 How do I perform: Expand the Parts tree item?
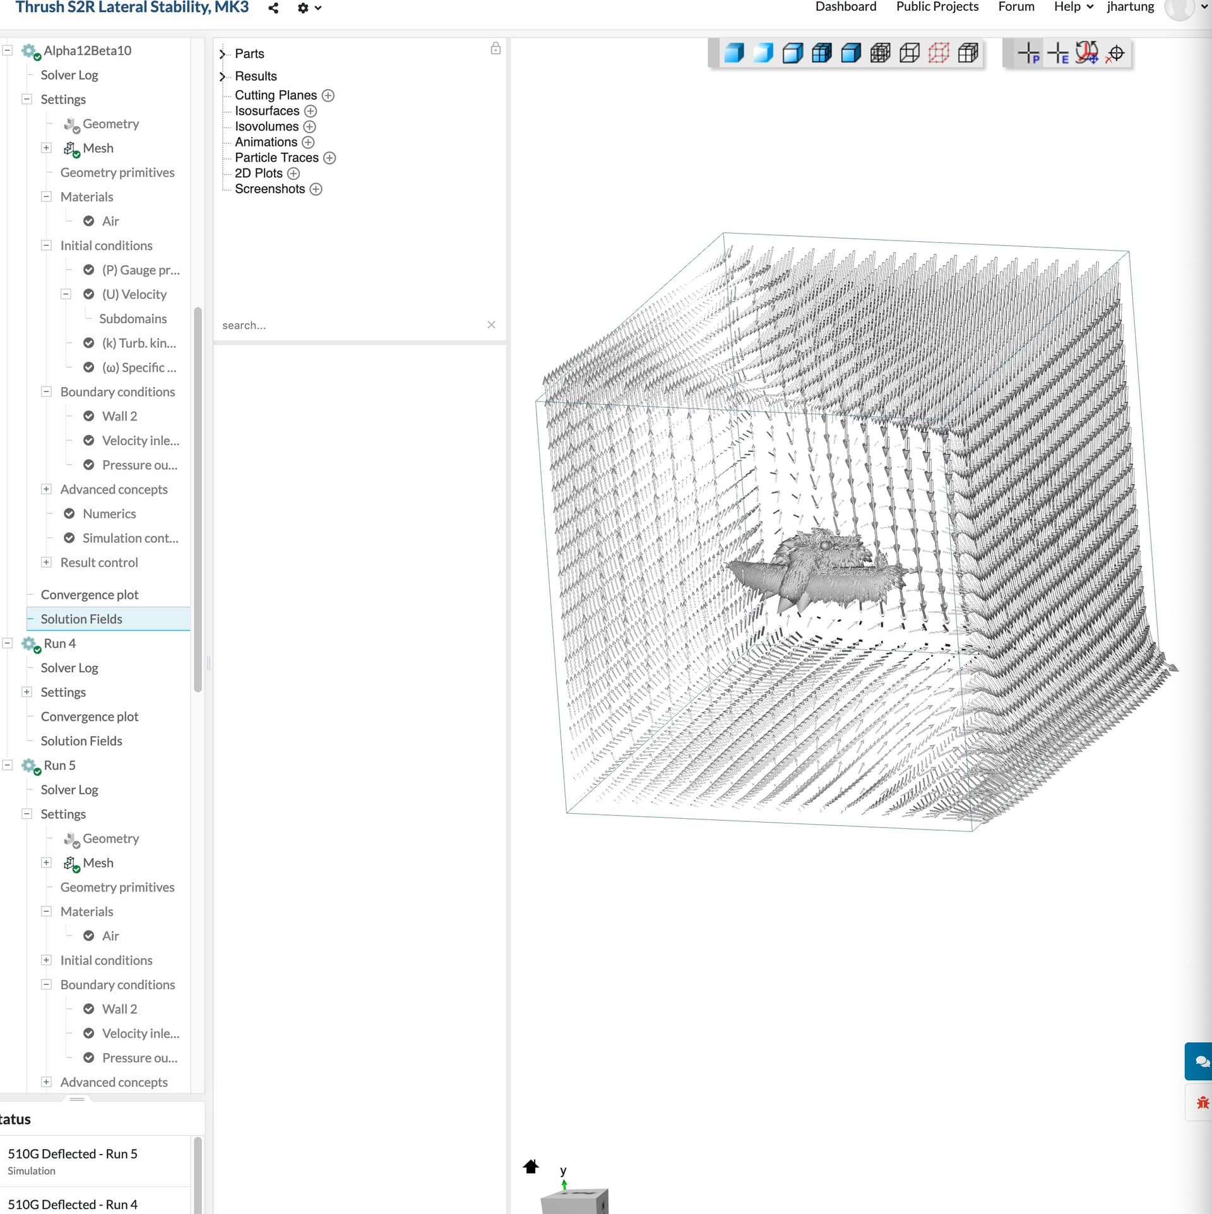click(222, 54)
